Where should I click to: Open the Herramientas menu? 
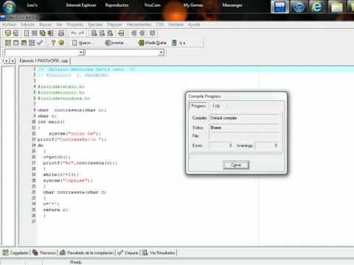click(139, 24)
